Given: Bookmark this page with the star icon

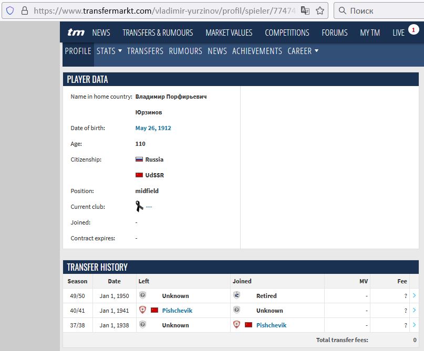Looking at the screenshot, I should (x=319, y=10).
